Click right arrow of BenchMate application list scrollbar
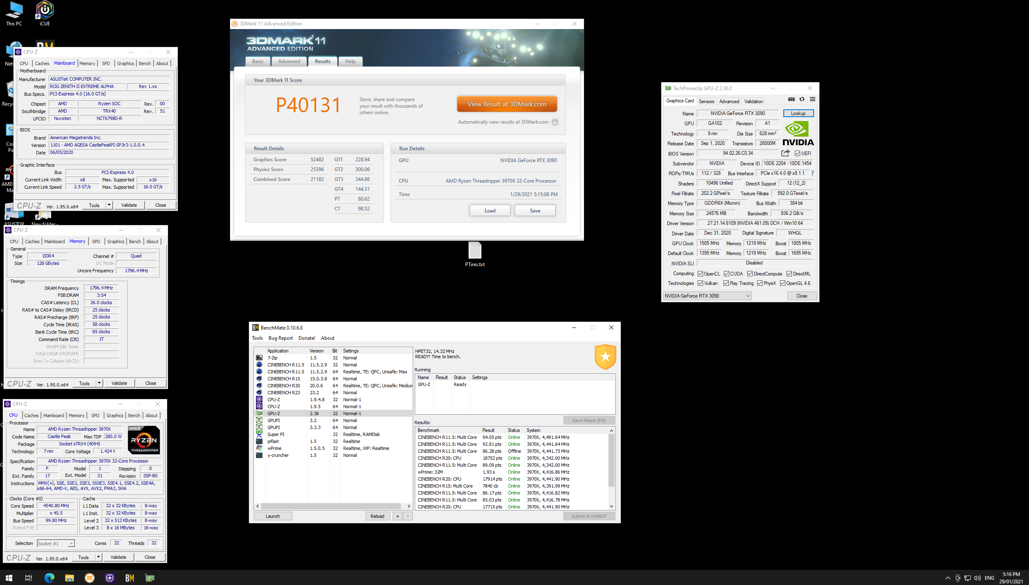1029x585 pixels. coord(409,506)
